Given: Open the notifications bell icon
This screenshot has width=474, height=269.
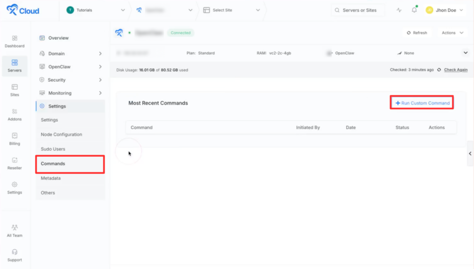Looking at the screenshot, I should click(x=414, y=10).
